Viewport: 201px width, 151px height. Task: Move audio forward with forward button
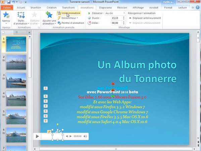point(70,136)
